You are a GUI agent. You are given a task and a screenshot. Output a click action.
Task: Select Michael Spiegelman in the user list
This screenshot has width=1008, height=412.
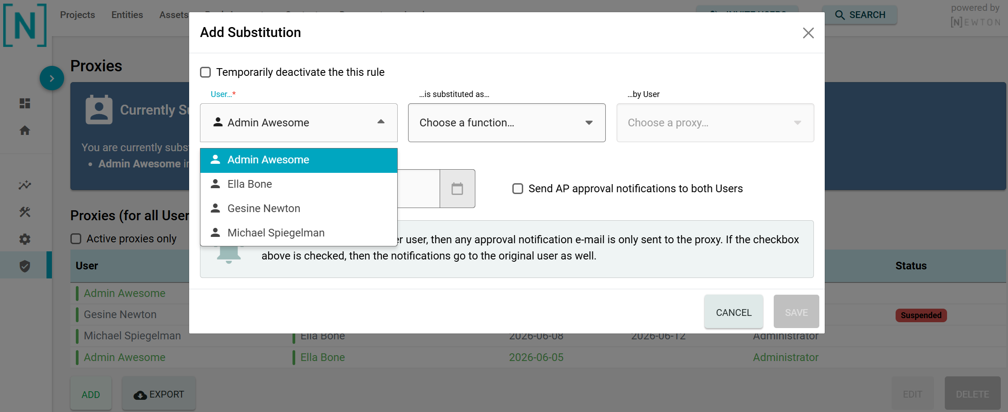[299, 233]
